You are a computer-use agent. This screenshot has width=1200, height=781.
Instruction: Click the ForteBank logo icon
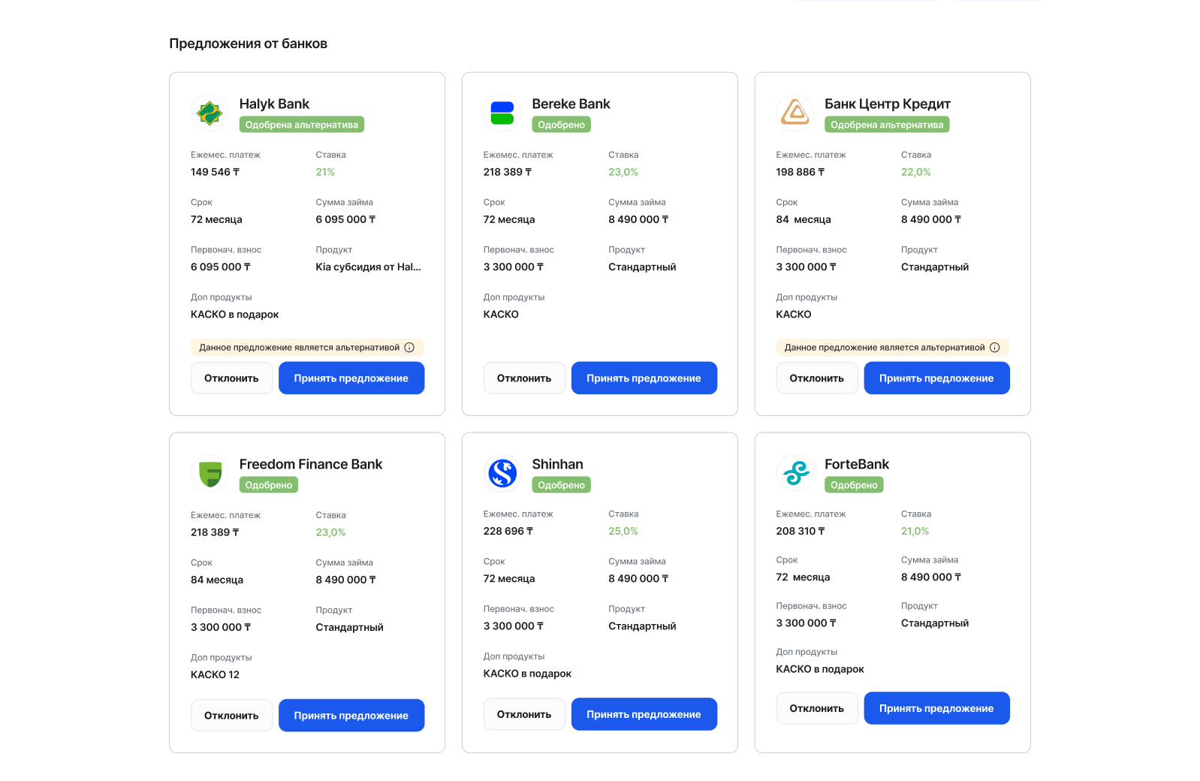pyautogui.click(x=794, y=474)
